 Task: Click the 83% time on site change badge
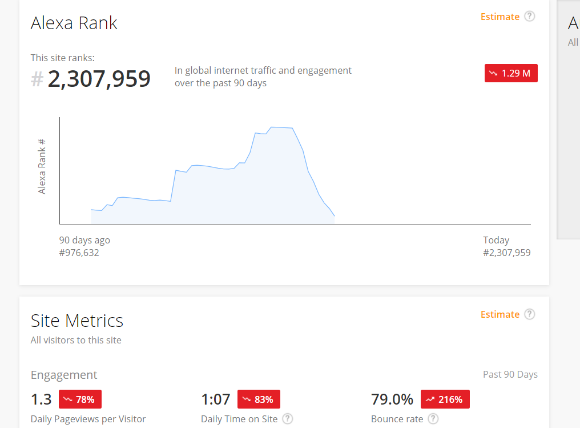coord(259,399)
